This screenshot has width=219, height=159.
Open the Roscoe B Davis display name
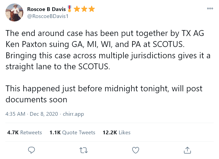pyautogui.click(x=46, y=9)
